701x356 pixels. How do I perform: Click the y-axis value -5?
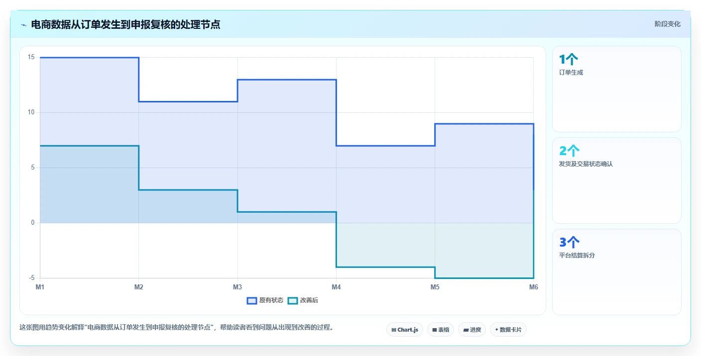point(31,278)
